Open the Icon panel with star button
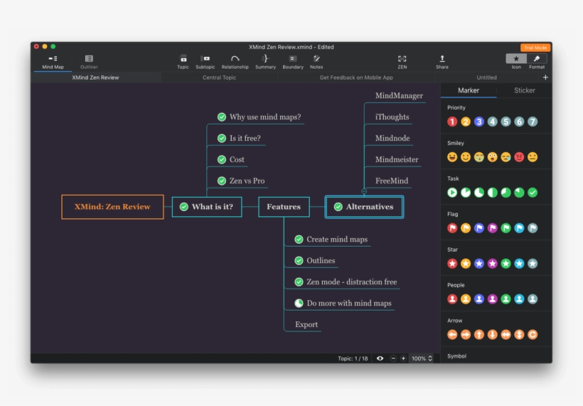The width and height of the screenshot is (583, 406). coord(516,58)
